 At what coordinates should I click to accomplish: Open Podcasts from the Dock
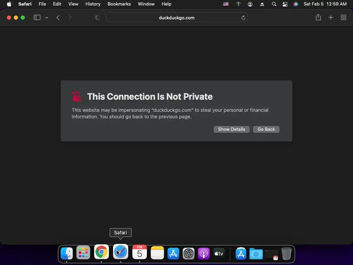point(204,254)
